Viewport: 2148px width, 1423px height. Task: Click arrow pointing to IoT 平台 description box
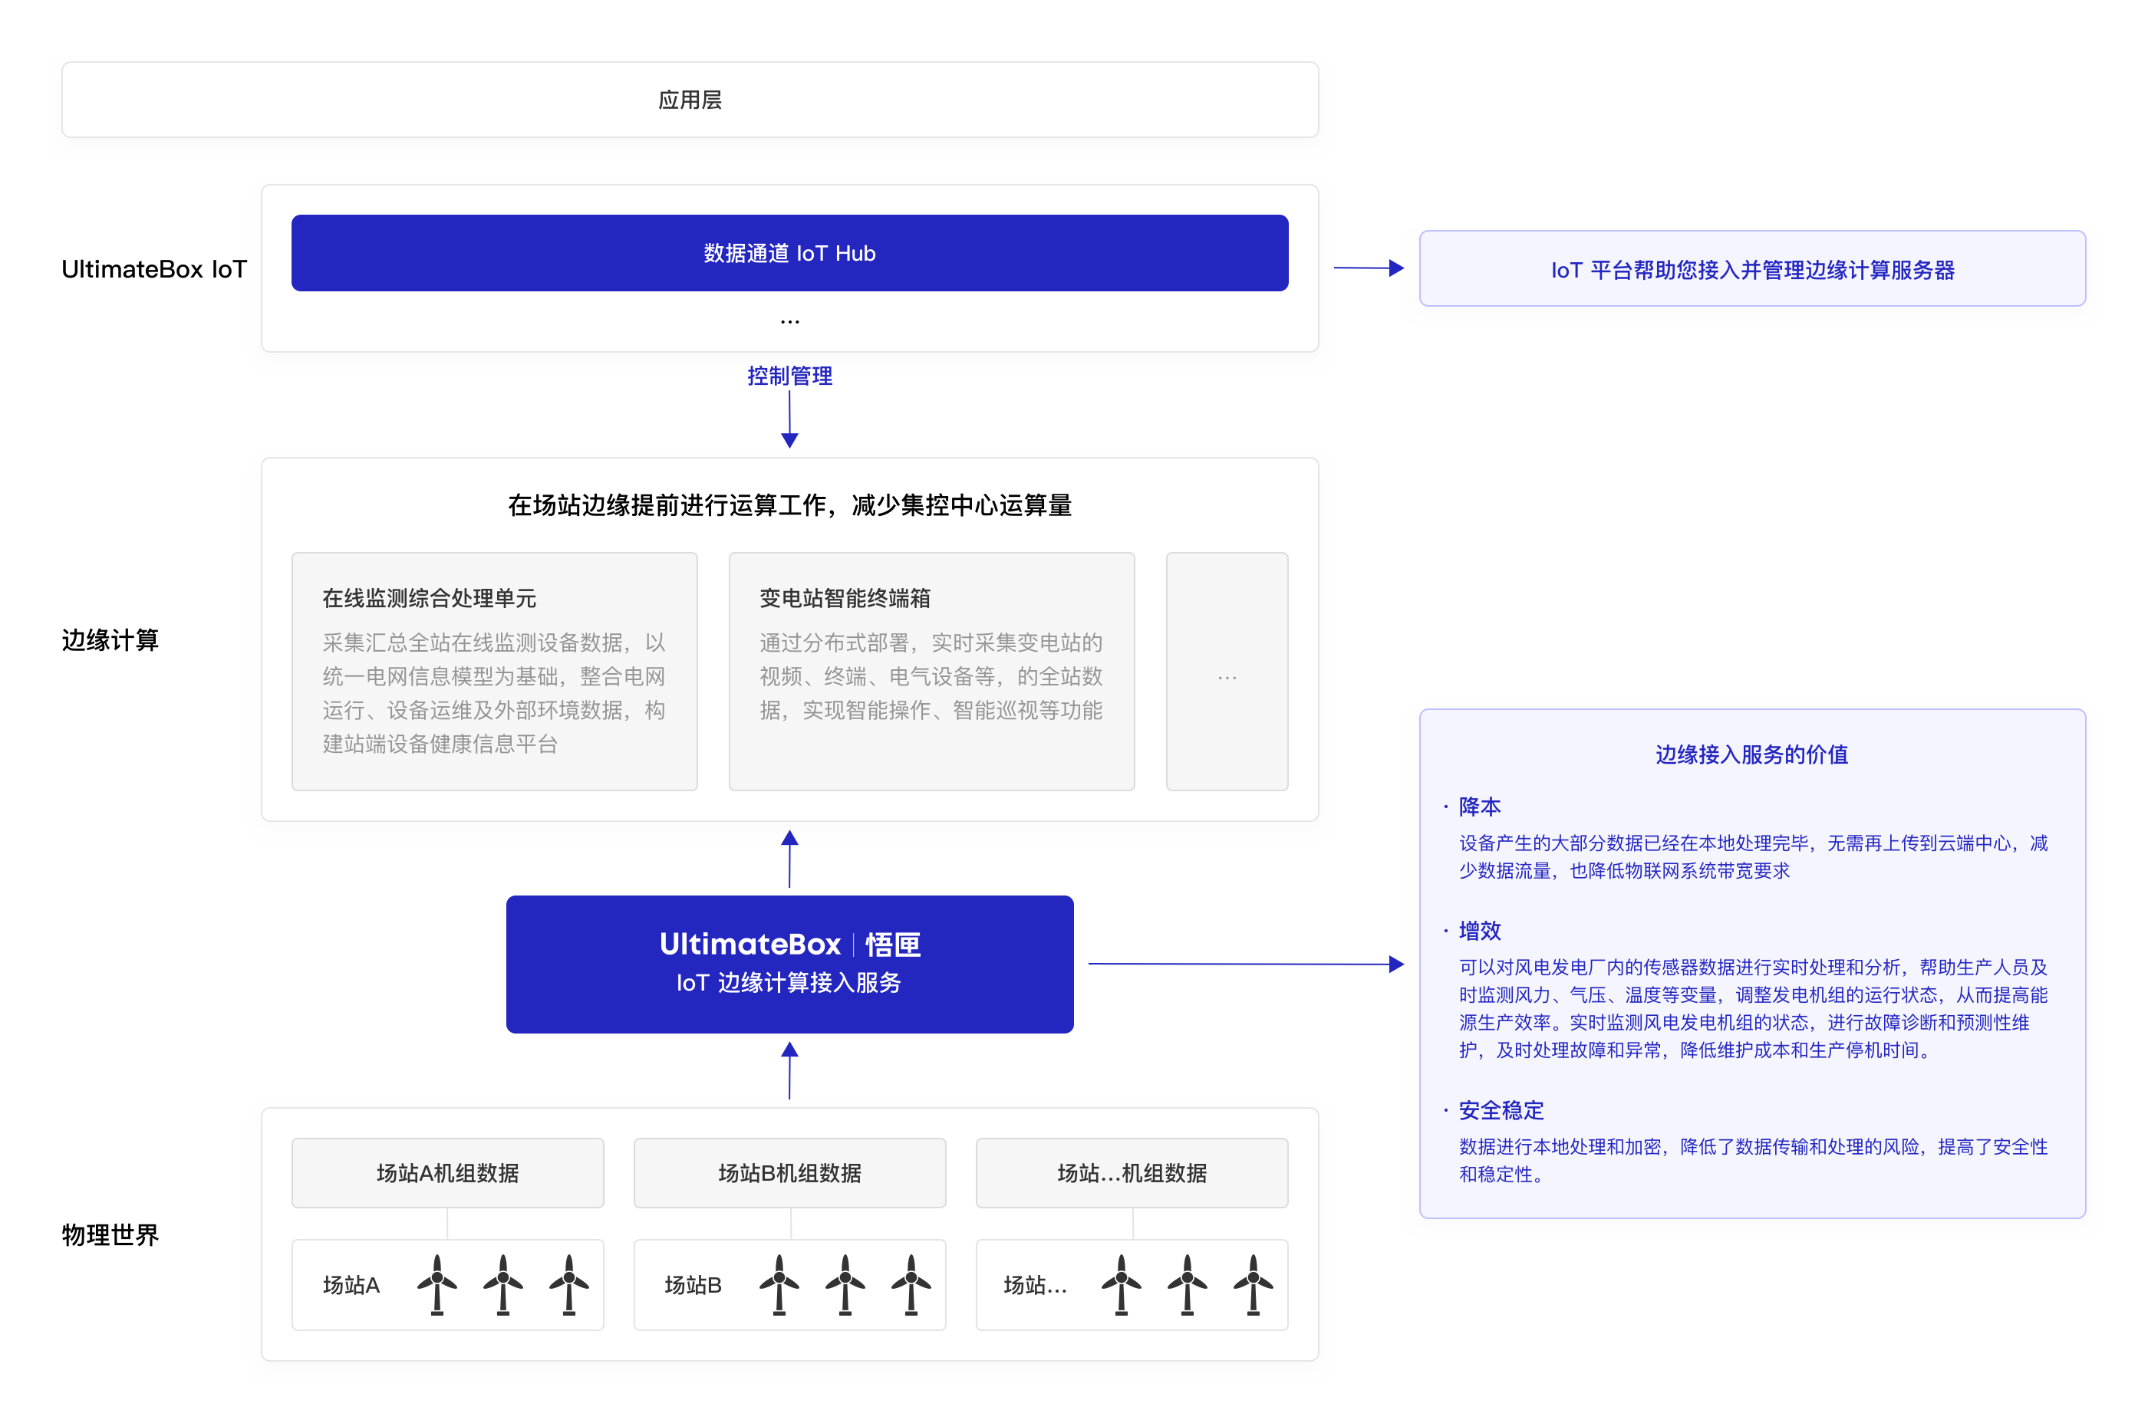tap(1368, 268)
